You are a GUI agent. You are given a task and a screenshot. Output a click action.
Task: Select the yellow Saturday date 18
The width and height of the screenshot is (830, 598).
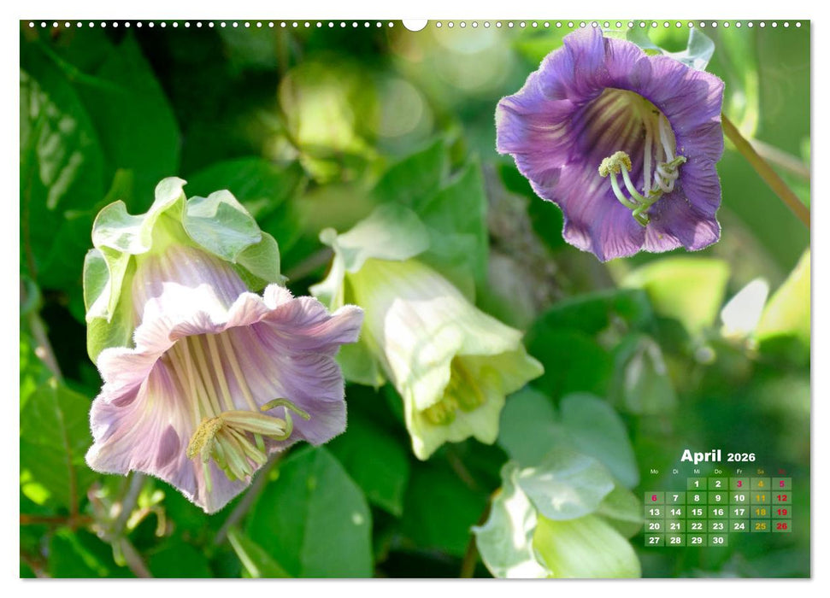point(761,512)
